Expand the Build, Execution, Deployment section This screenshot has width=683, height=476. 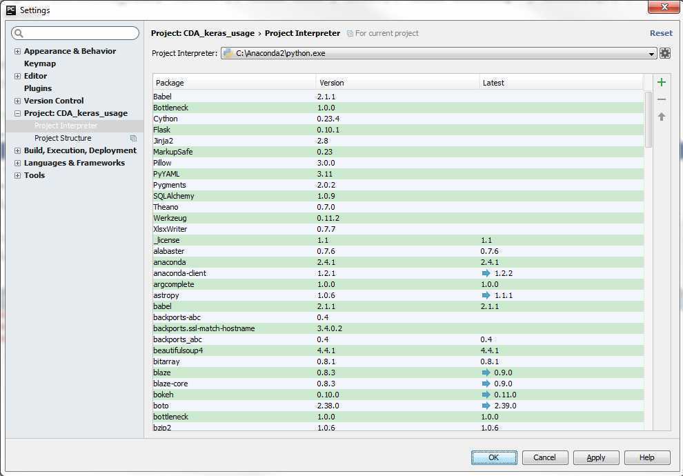pos(17,151)
